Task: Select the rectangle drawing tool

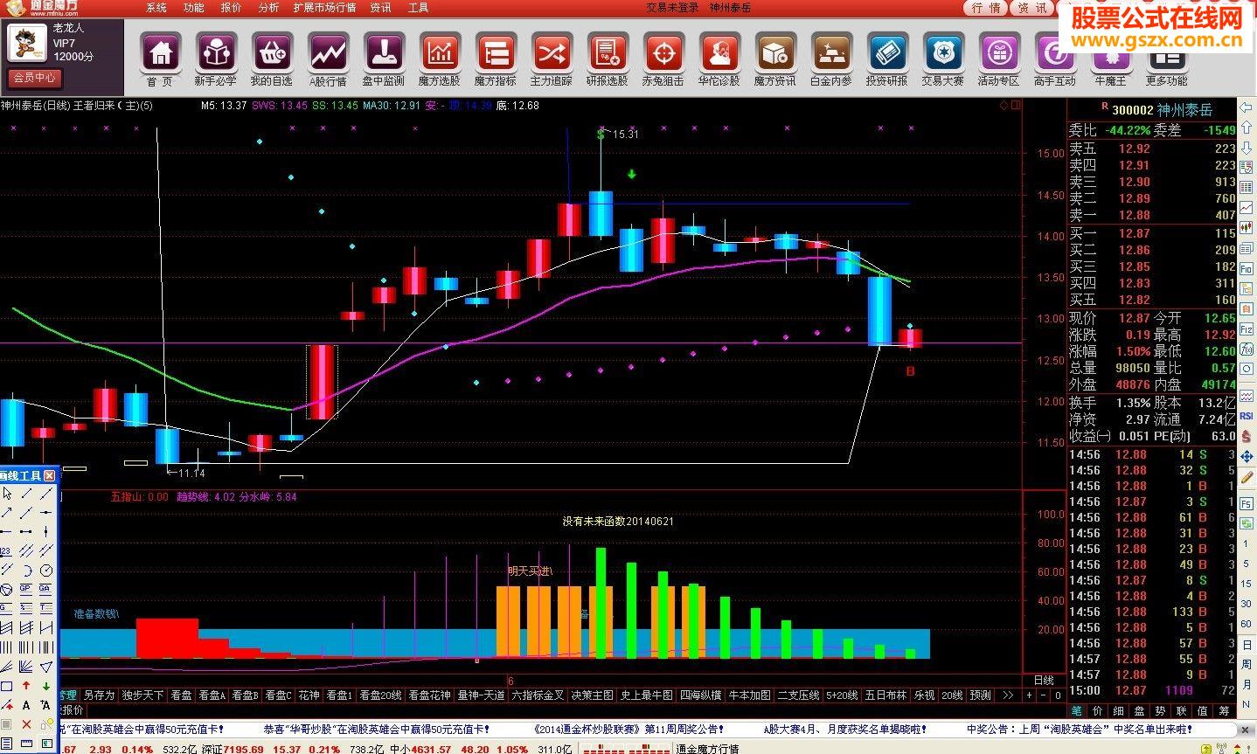Action: click(7, 686)
